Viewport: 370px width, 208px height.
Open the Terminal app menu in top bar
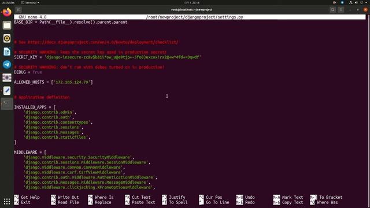coord(30,2)
